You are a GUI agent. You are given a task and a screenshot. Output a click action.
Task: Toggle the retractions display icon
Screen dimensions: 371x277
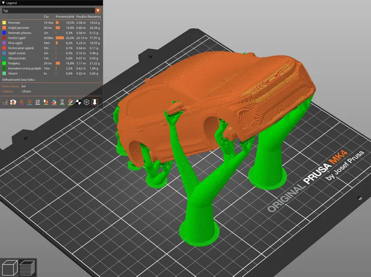[x=22, y=102]
